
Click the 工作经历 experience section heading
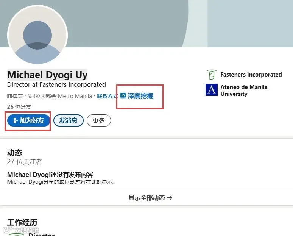pos(22,222)
